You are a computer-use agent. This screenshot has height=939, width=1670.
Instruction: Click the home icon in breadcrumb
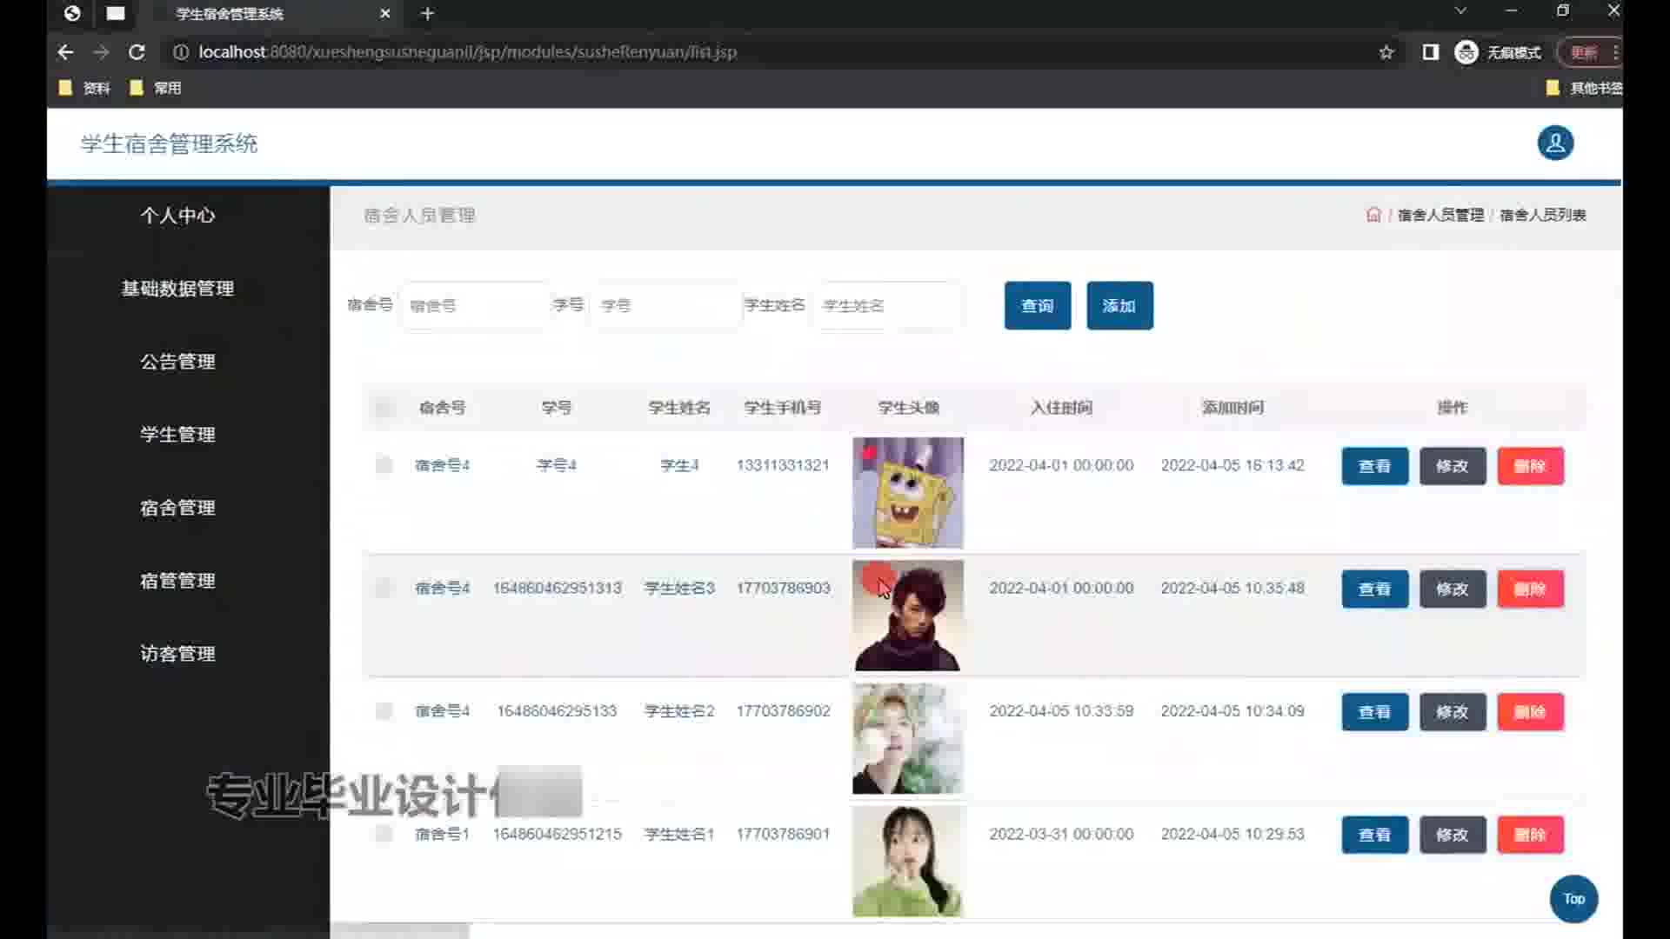(1373, 215)
